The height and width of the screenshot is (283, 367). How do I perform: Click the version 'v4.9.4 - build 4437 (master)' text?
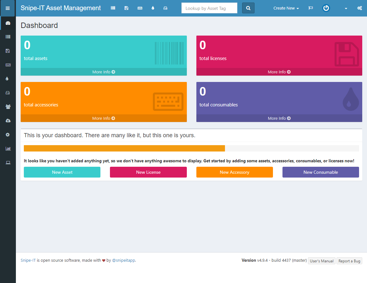pyautogui.click(x=282, y=260)
